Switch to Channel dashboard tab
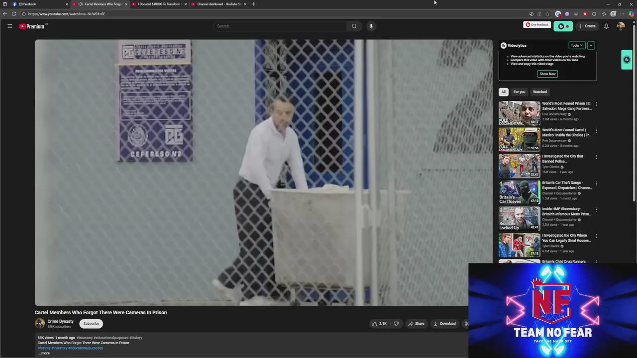This screenshot has width=637, height=358. coord(219,4)
